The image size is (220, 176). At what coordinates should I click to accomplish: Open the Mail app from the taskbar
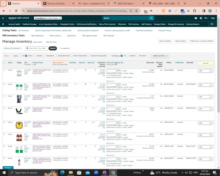click(x=88, y=172)
